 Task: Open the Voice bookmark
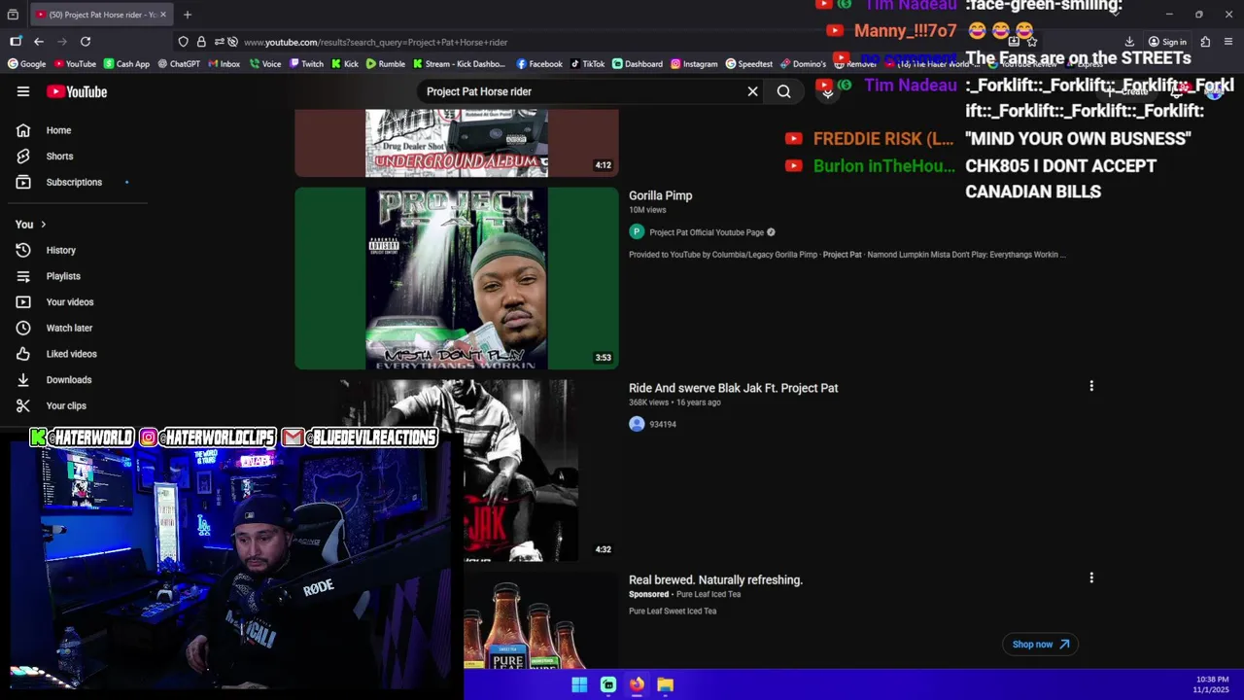265,64
